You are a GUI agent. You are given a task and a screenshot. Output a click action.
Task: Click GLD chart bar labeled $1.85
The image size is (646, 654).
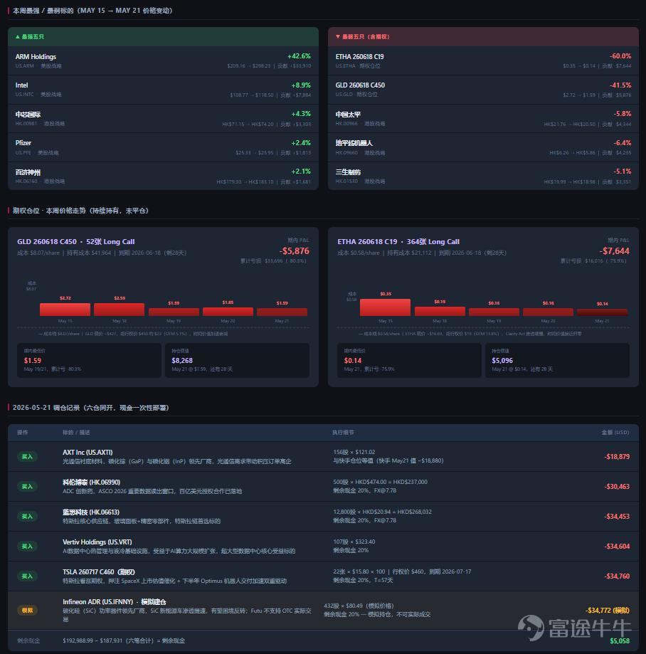click(228, 312)
